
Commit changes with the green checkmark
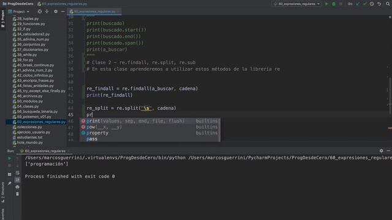pos(365,4)
